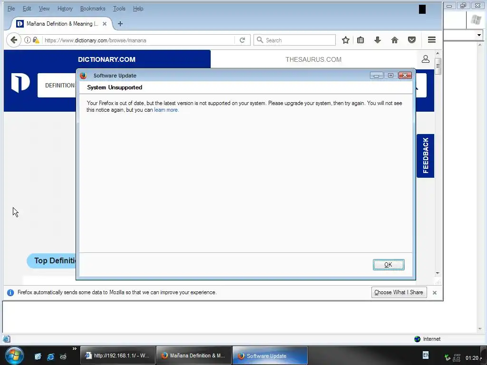
Task: Show bookmarks list icon
Action: [360, 40]
